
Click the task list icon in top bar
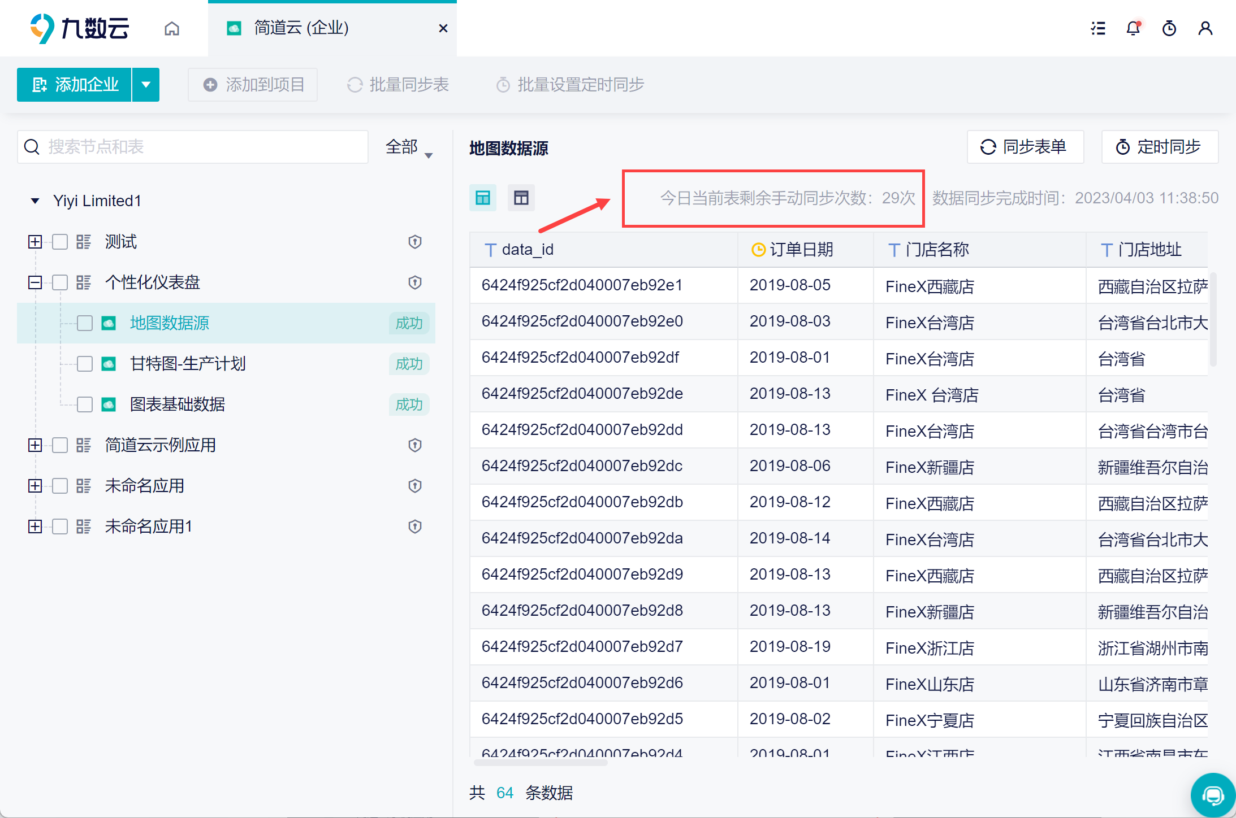tap(1098, 28)
